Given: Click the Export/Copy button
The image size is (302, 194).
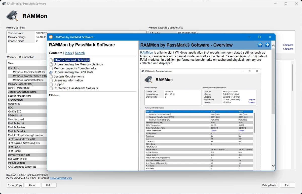Looking at the screenshot, I should [15, 185].
